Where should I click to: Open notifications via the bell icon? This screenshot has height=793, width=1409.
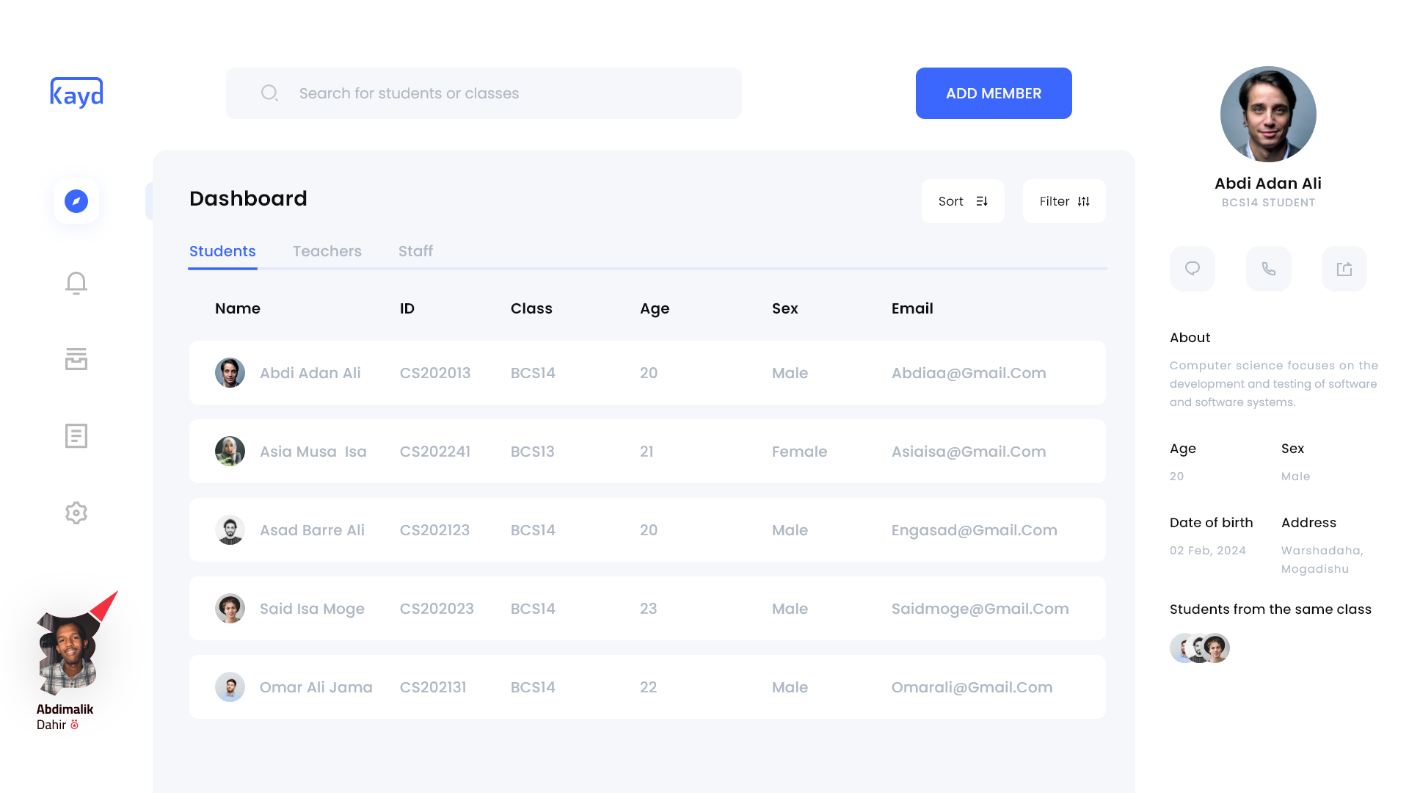tap(76, 283)
